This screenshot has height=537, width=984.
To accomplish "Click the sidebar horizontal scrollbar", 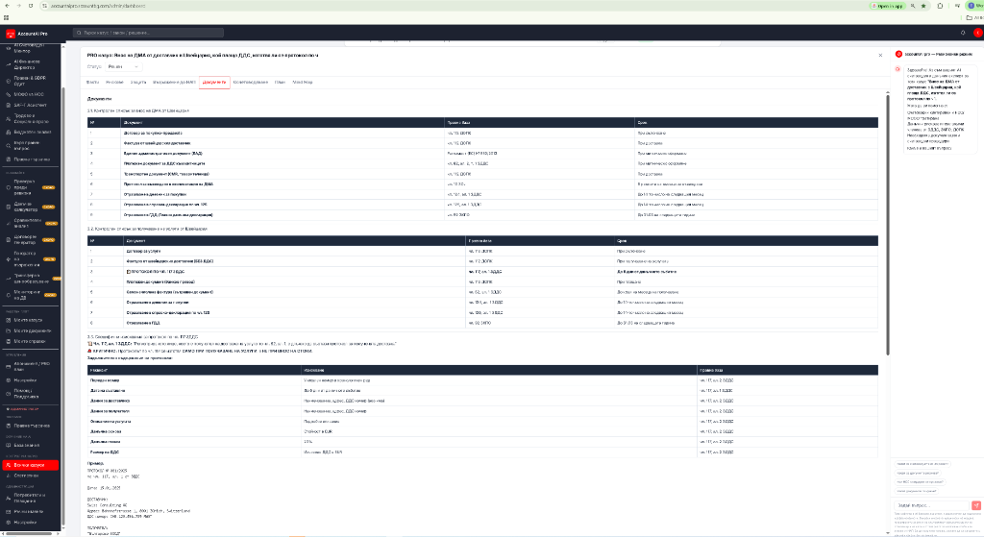I will point(29,534).
